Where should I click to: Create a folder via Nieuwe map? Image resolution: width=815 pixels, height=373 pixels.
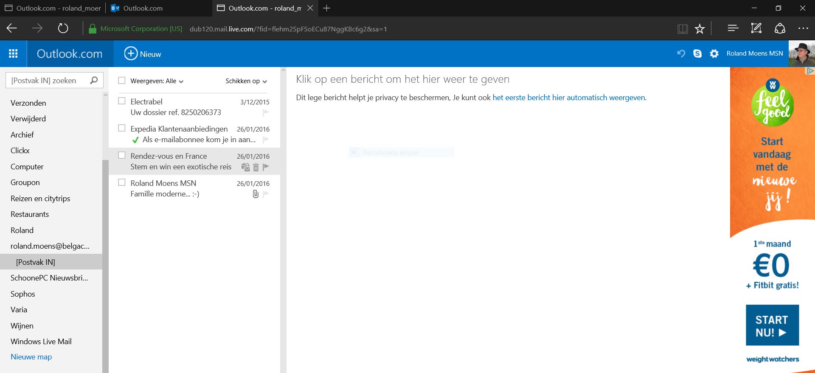(x=31, y=357)
